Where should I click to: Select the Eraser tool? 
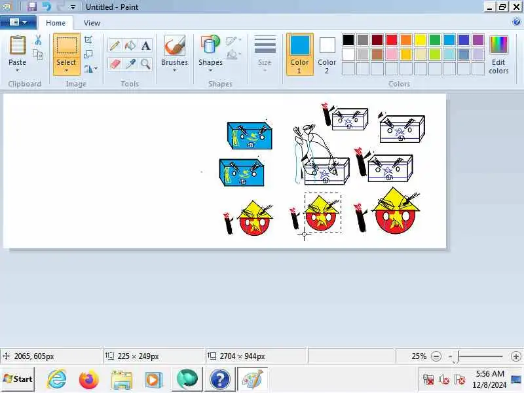click(x=115, y=64)
